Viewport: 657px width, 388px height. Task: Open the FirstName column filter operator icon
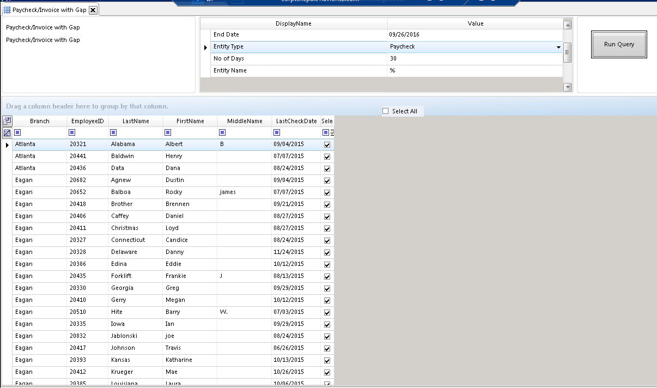click(x=168, y=132)
